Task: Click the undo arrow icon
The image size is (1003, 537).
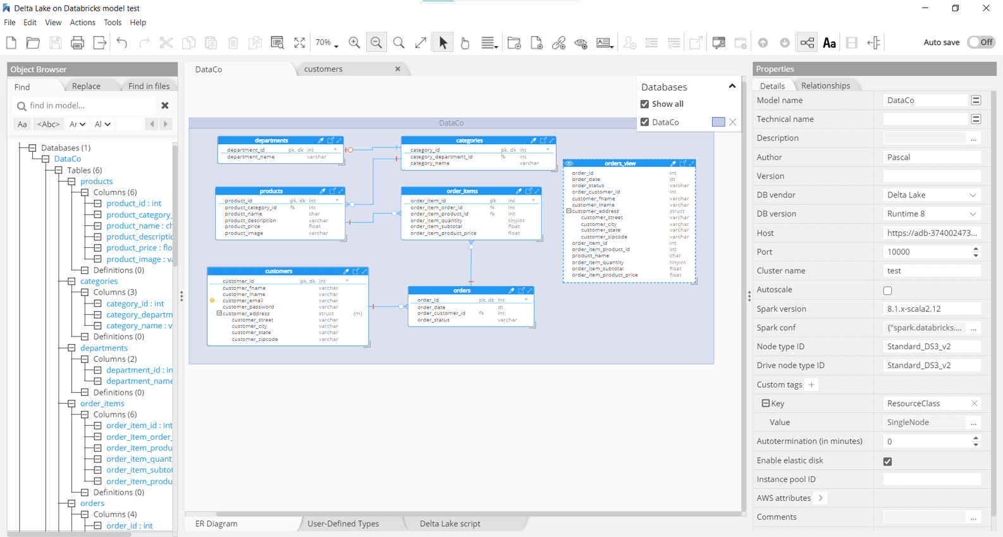Action: [122, 42]
